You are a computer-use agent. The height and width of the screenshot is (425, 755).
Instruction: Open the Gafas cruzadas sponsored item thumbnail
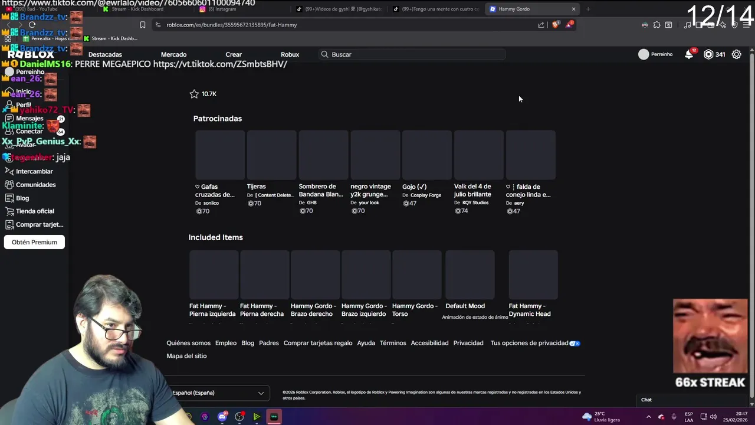[219, 155]
